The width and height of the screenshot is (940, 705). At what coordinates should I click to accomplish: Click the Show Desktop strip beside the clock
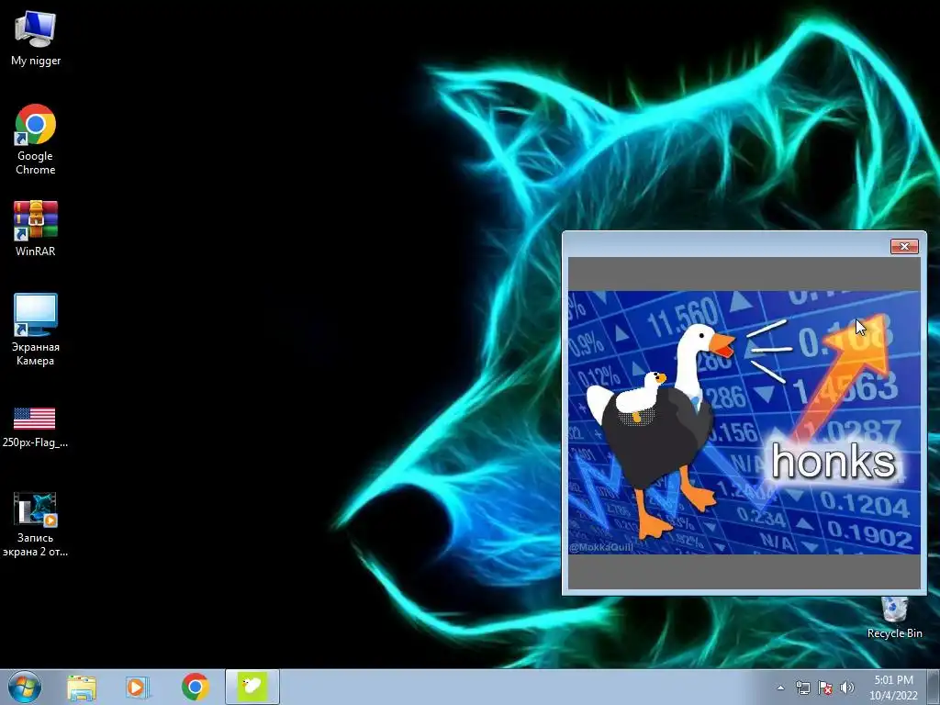(x=934, y=687)
